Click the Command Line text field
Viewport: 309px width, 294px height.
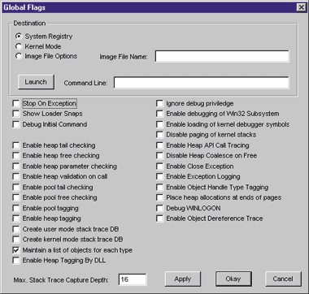tap(202, 83)
